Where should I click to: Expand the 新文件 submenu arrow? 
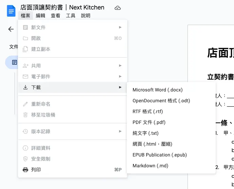tap(120, 27)
